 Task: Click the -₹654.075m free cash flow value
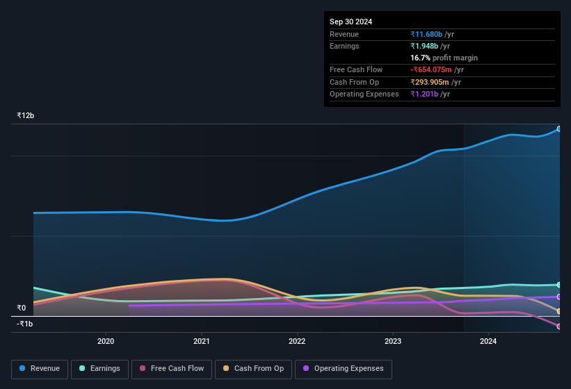click(431, 69)
